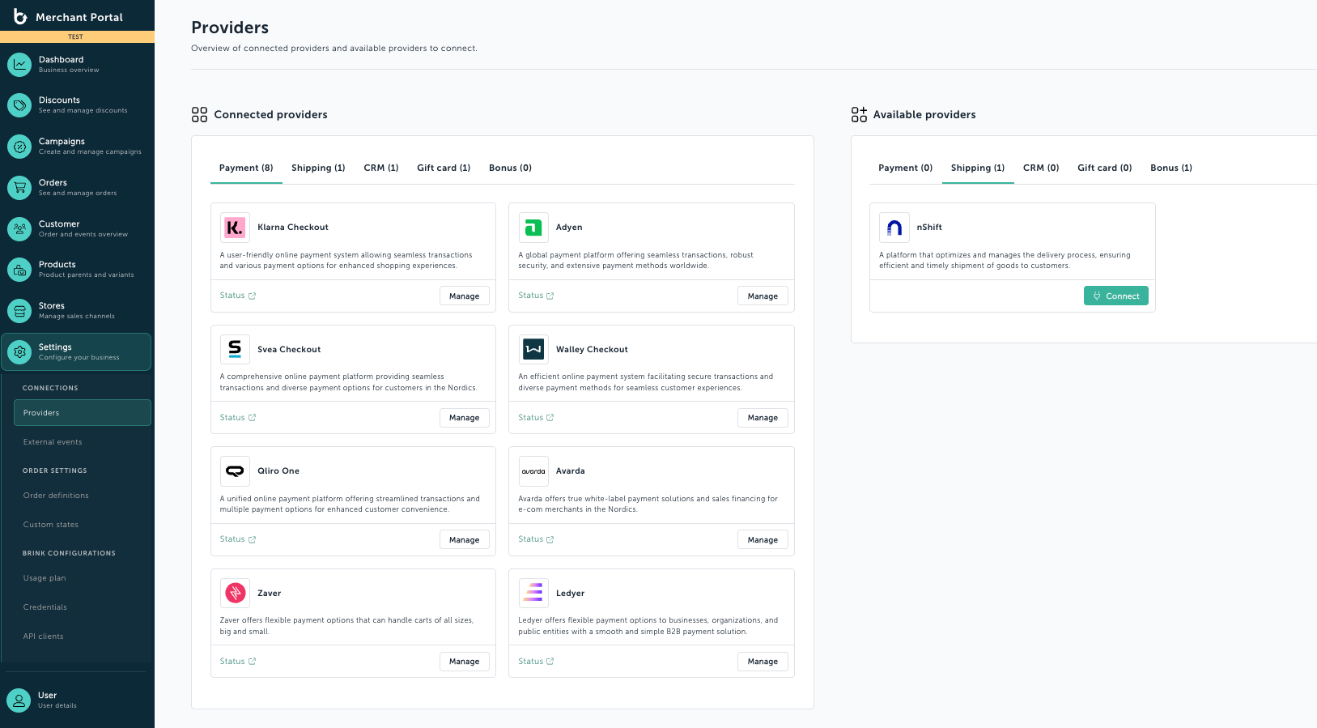Open the Campaigns icon in sidebar
The width and height of the screenshot is (1317, 728).
click(x=19, y=147)
